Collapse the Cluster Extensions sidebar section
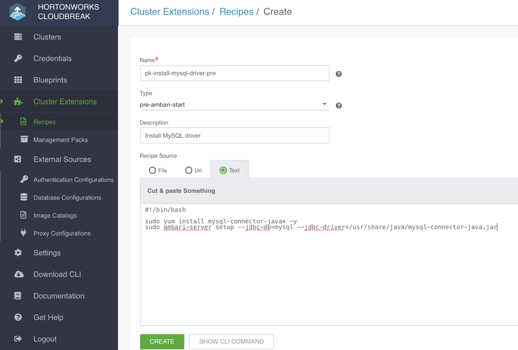518x350 pixels. pyautogui.click(x=65, y=101)
